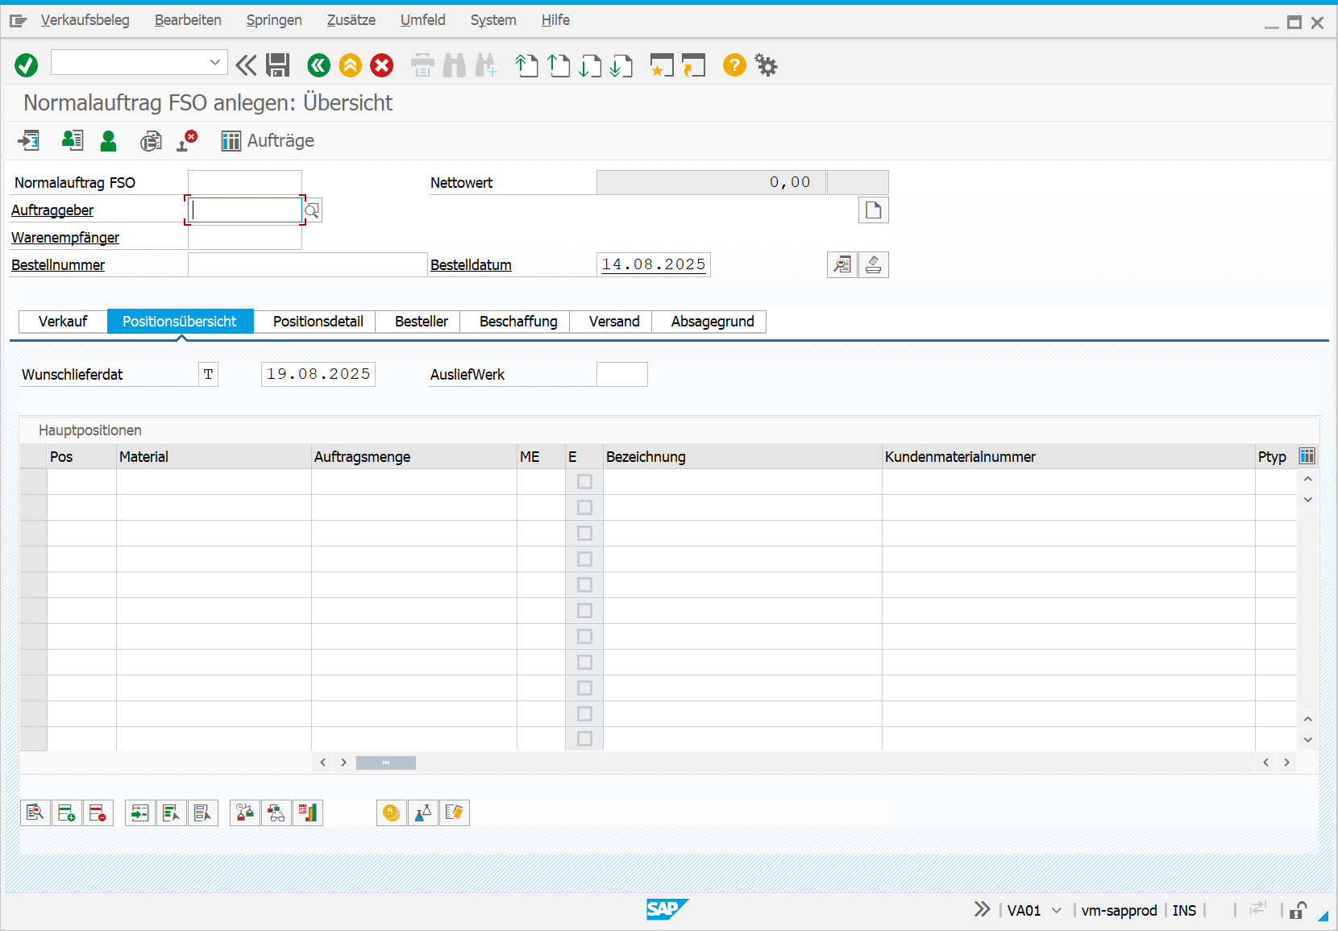Click the table column configuration icon
Screen dimensions: 1338x931
(1307, 456)
